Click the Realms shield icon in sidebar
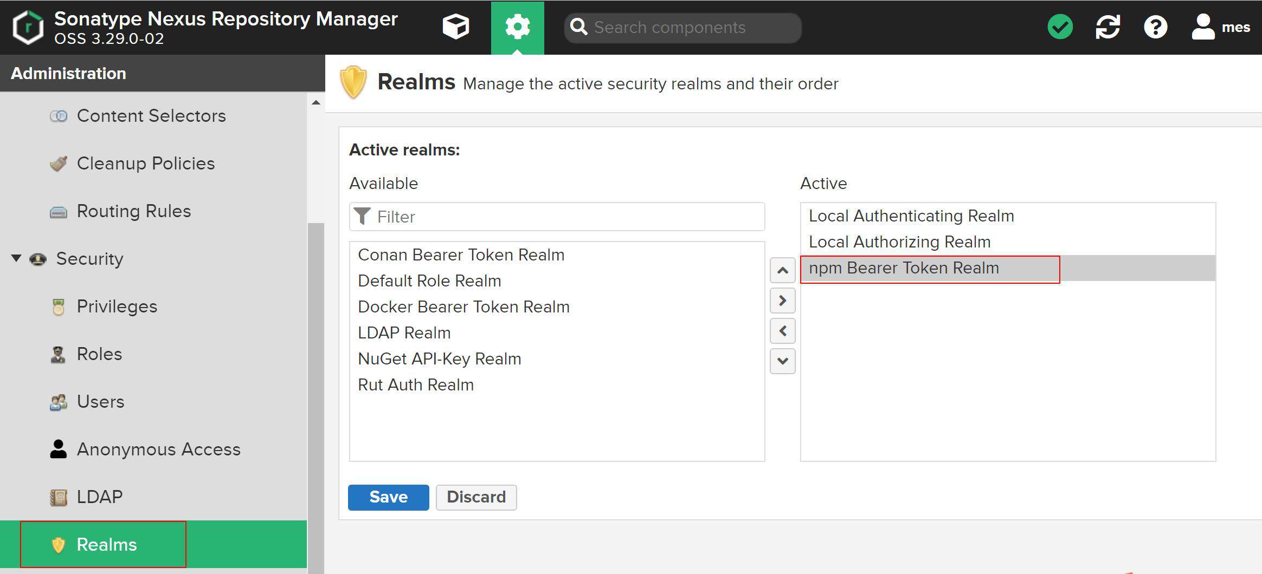Viewport: 1262px width, 574px height. pos(59,545)
